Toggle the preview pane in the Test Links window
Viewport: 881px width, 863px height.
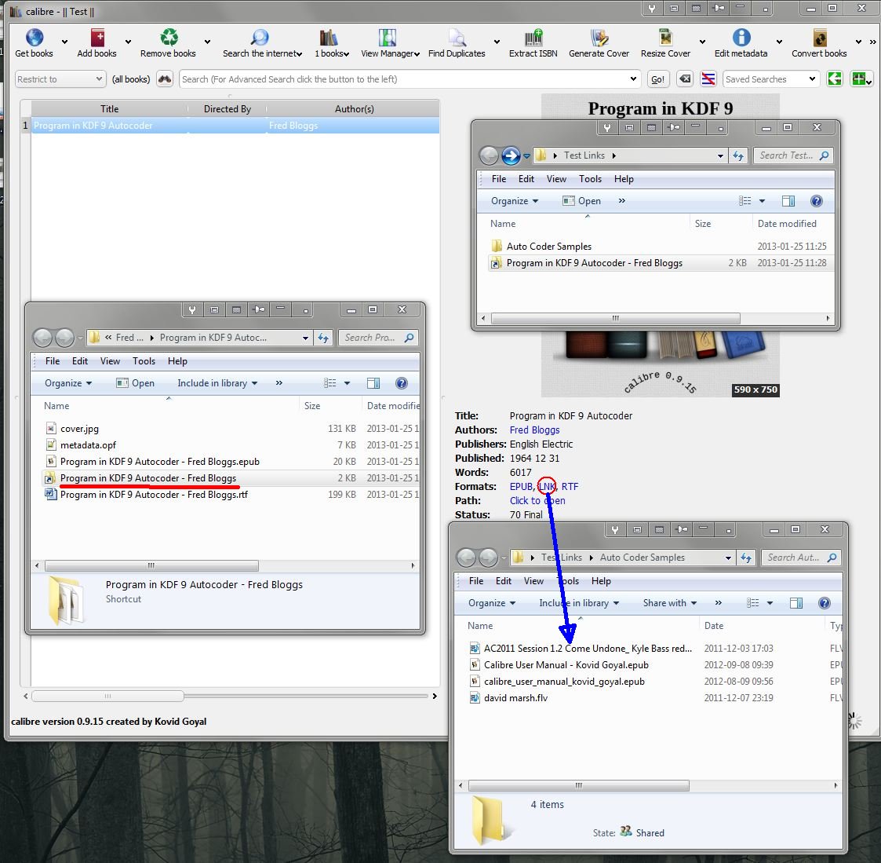point(788,201)
